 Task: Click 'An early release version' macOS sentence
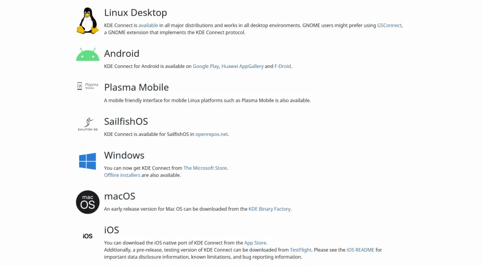point(198,209)
